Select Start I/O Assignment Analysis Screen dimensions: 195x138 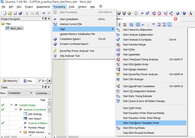click(151, 91)
